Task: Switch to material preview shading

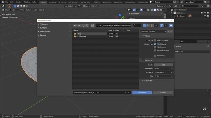Action: [x=158, y=10]
